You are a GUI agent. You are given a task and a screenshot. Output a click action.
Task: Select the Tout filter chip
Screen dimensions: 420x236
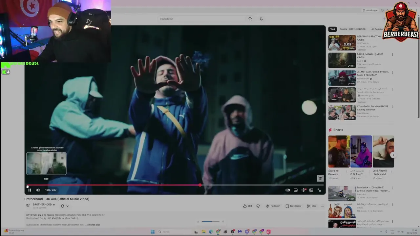tap(332, 29)
